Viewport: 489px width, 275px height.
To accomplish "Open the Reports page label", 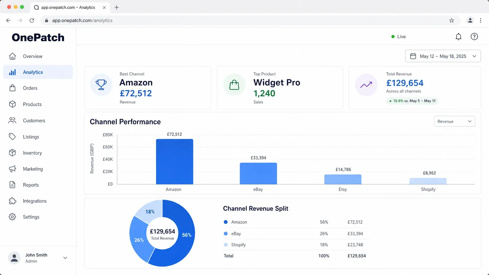I will [x=31, y=185].
